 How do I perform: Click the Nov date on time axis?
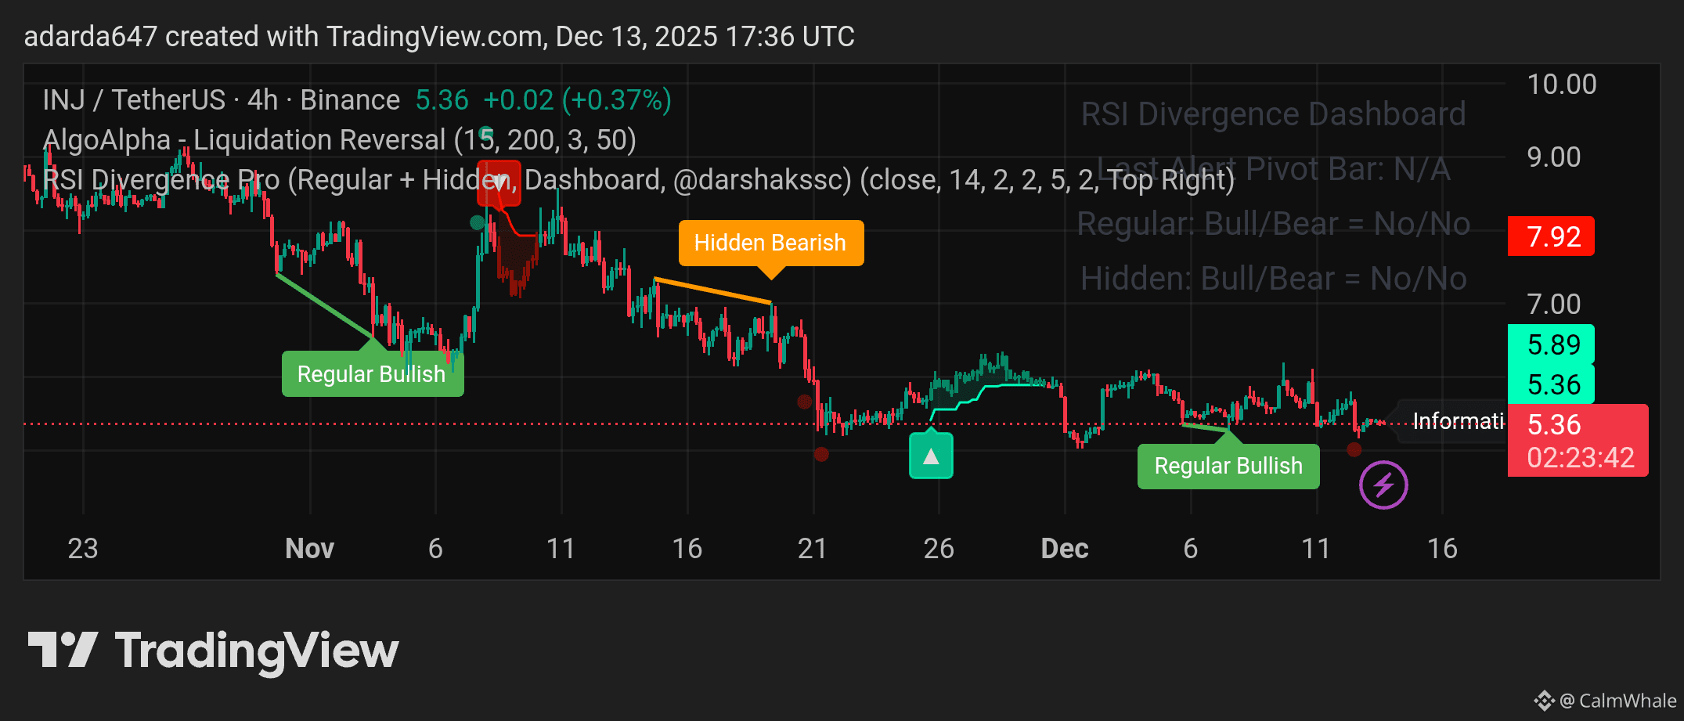[310, 549]
